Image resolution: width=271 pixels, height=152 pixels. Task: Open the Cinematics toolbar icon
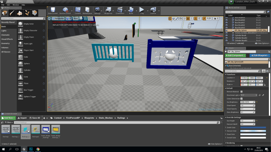(x=120, y=11)
